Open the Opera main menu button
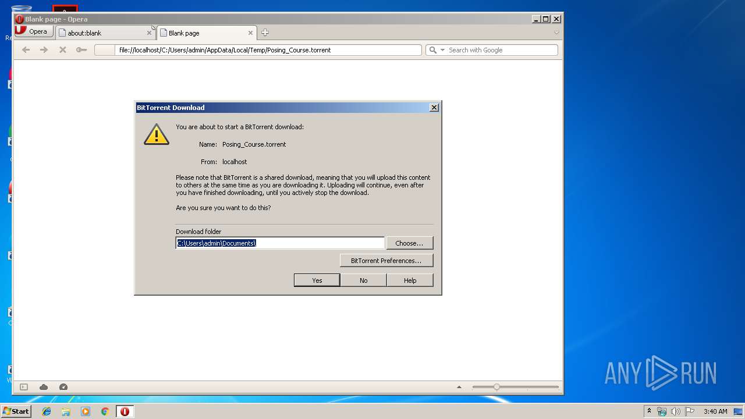 coord(34,32)
